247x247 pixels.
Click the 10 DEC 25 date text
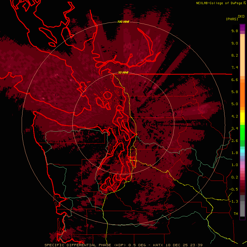point(177,245)
